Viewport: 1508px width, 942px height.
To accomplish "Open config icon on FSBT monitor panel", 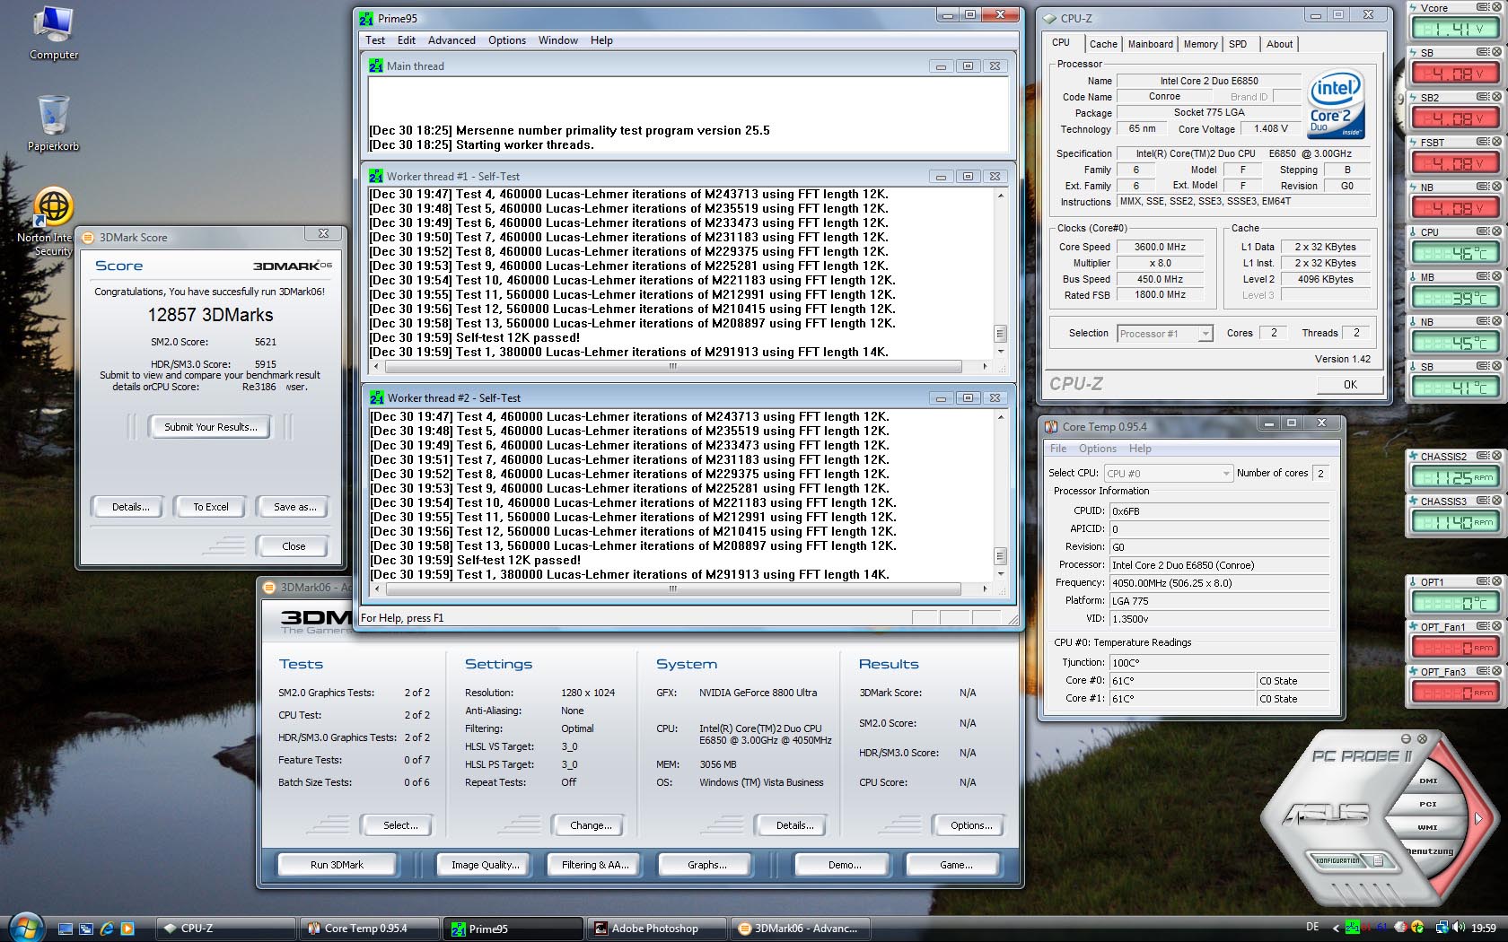I will (x=1483, y=142).
